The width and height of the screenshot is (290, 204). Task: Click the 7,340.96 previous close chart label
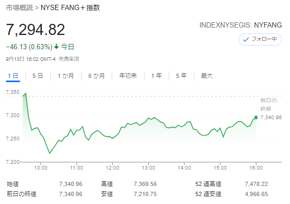(271, 118)
